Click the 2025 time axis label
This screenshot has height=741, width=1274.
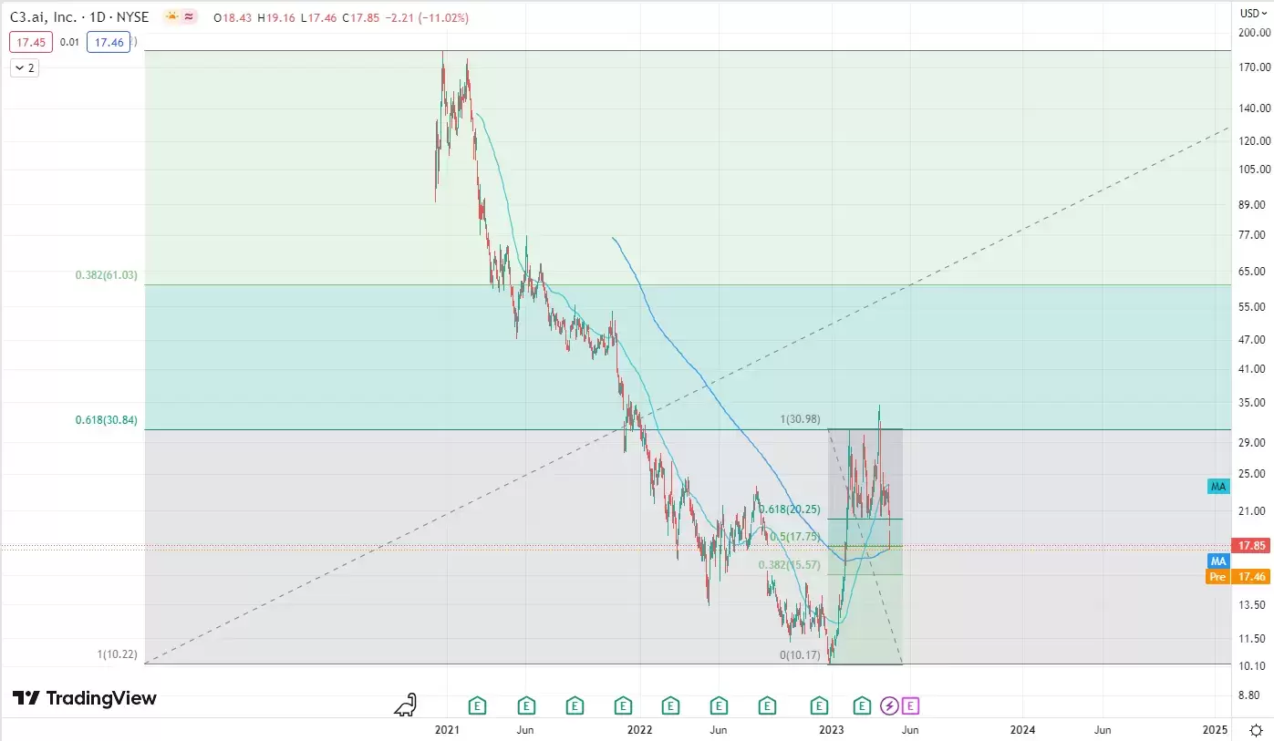[x=1215, y=730]
